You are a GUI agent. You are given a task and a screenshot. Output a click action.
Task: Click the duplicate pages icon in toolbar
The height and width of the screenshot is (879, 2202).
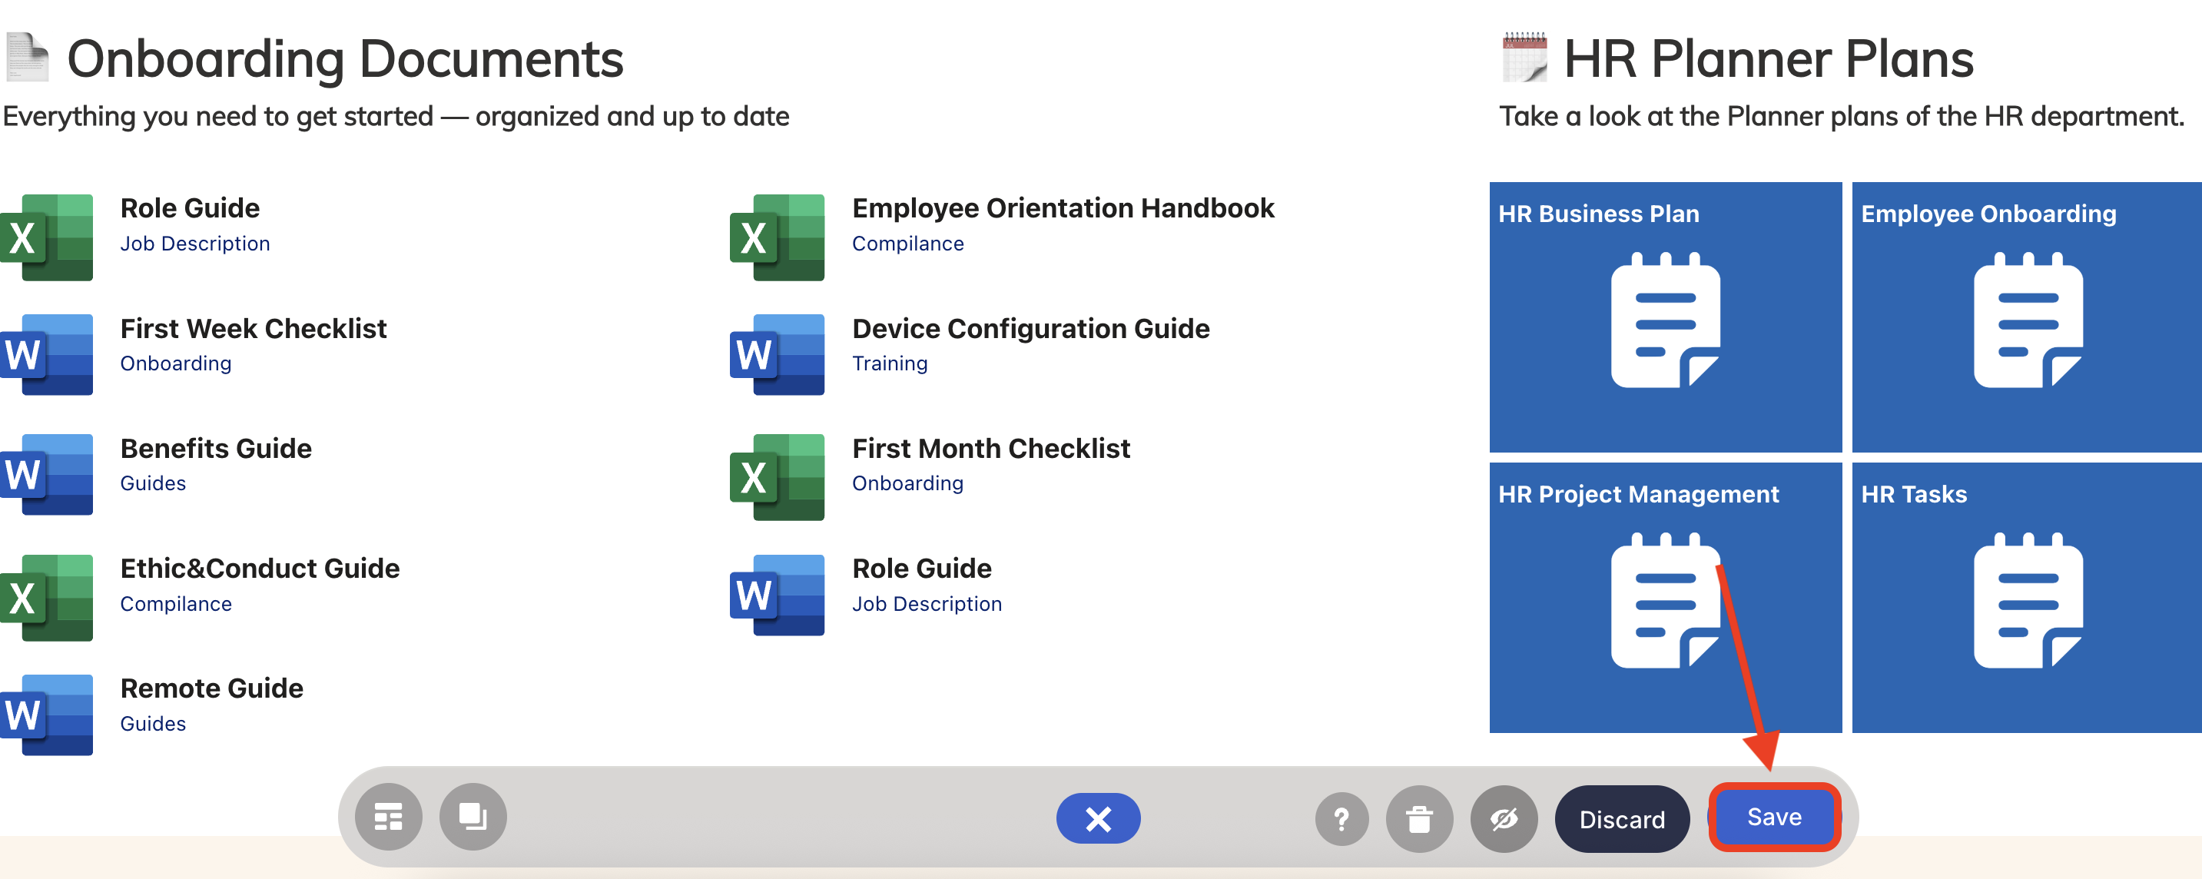[x=473, y=817]
